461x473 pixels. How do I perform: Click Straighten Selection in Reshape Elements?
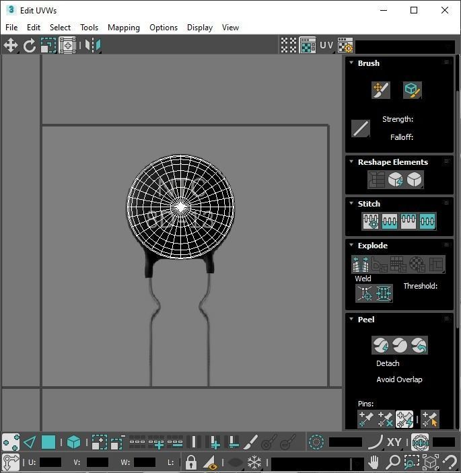pyautogui.click(x=376, y=180)
